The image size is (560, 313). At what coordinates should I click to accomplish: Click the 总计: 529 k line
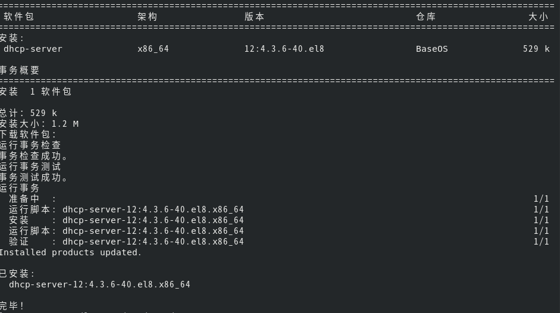click(x=29, y=113)
